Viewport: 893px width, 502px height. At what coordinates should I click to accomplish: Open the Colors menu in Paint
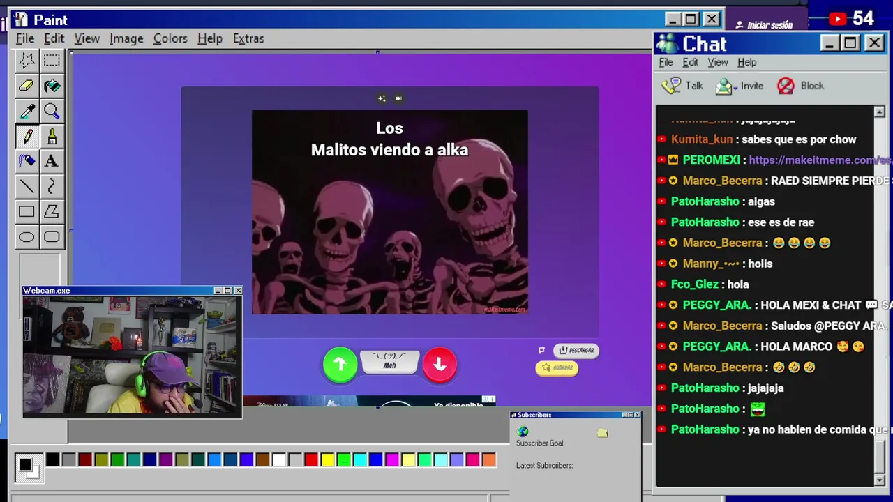click(x=170, y=38)
